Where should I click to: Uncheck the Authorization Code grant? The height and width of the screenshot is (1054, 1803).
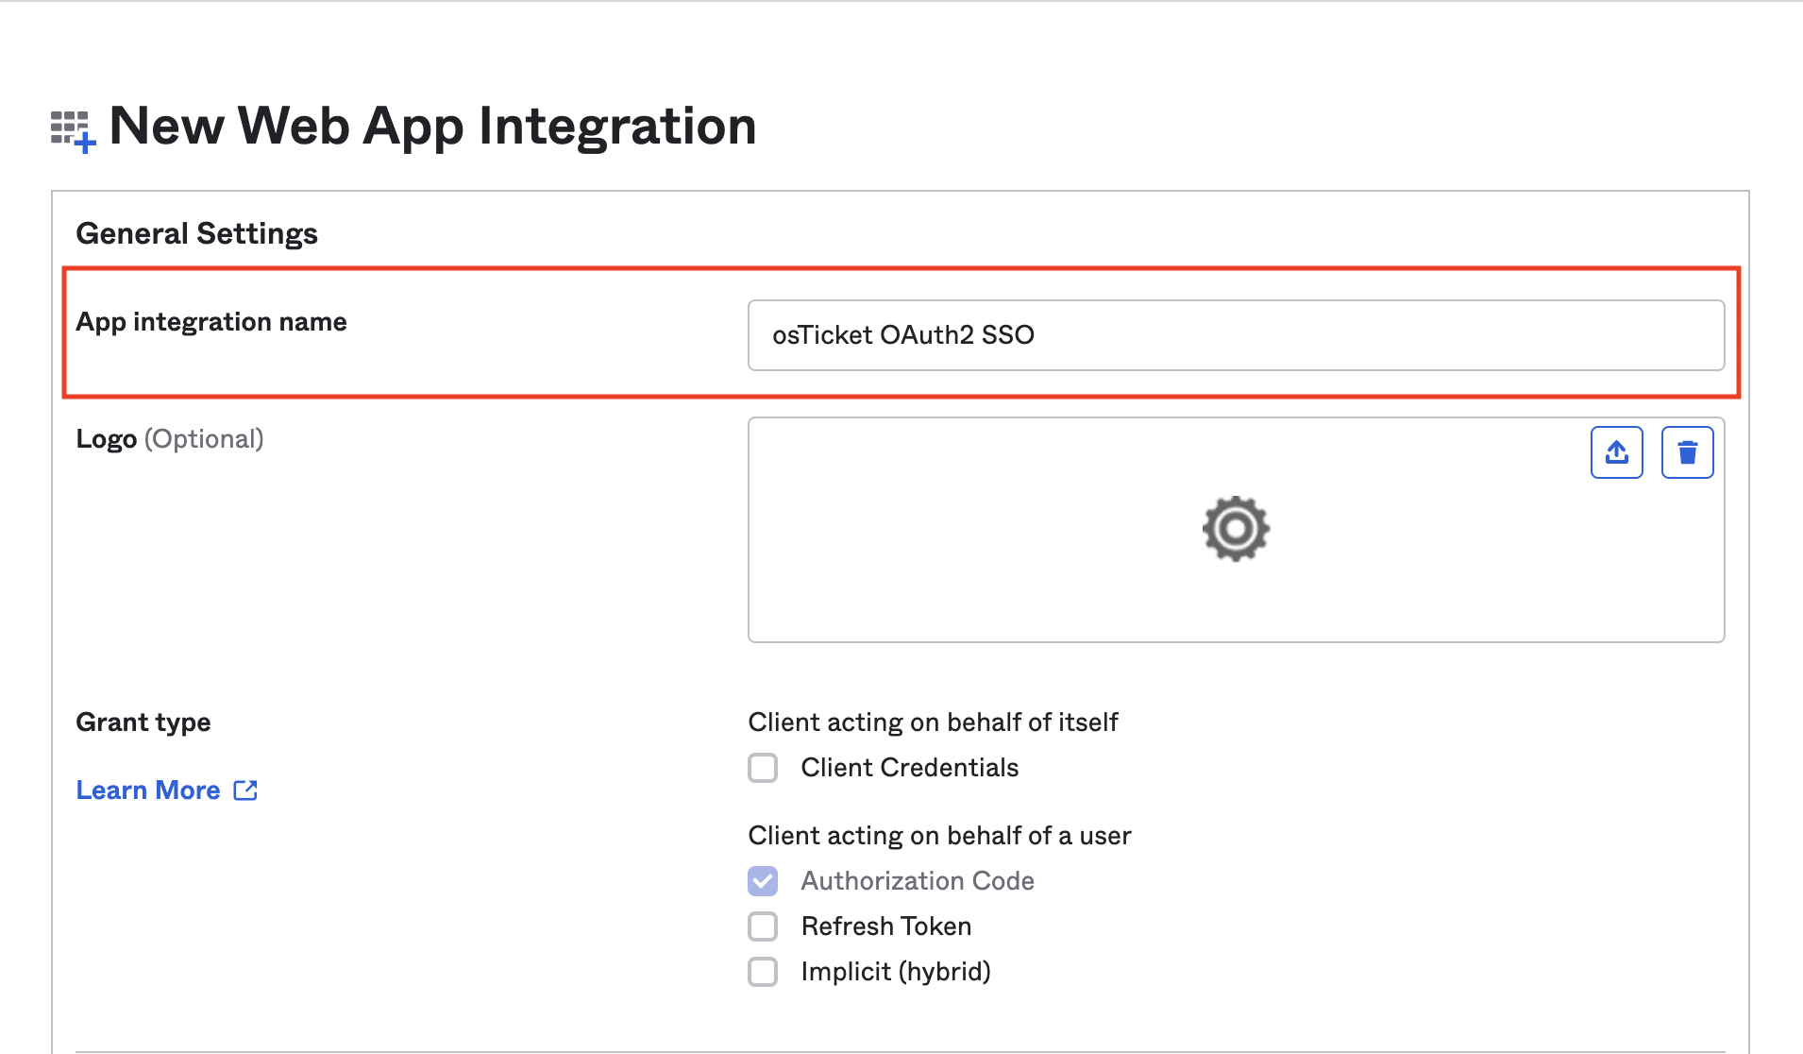(763, 880)
